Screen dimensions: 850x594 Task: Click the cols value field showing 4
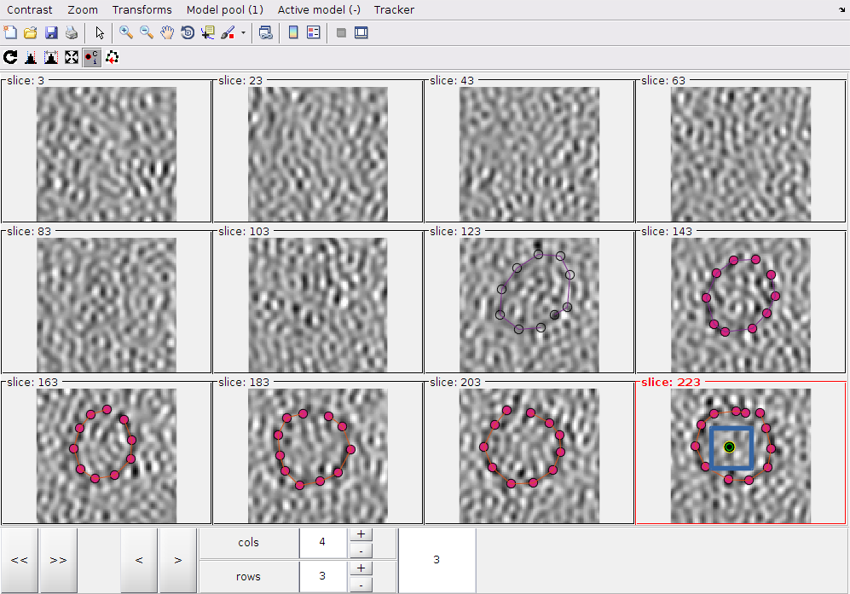322,543
